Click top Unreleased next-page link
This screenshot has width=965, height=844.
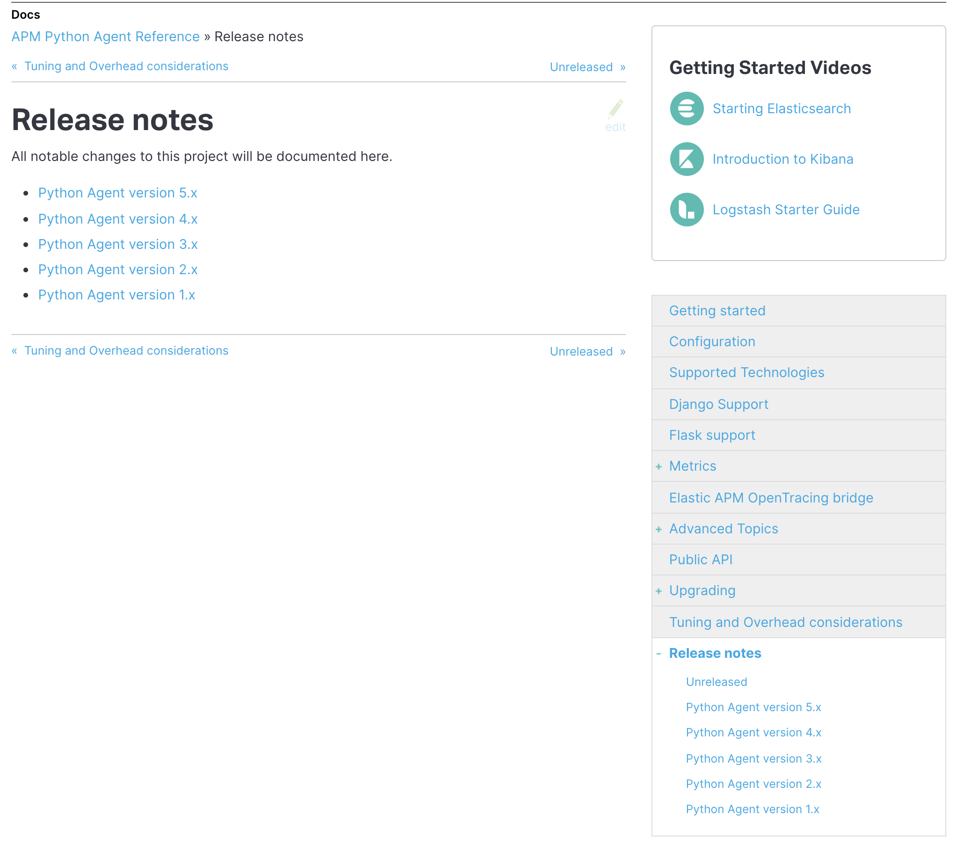tap(581, 67)
